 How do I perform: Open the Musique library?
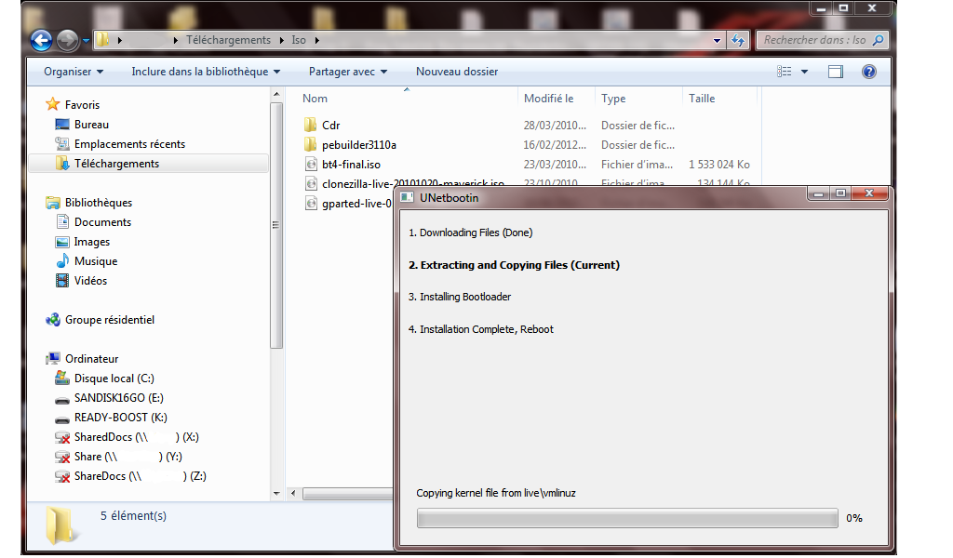tap(95, 261)
